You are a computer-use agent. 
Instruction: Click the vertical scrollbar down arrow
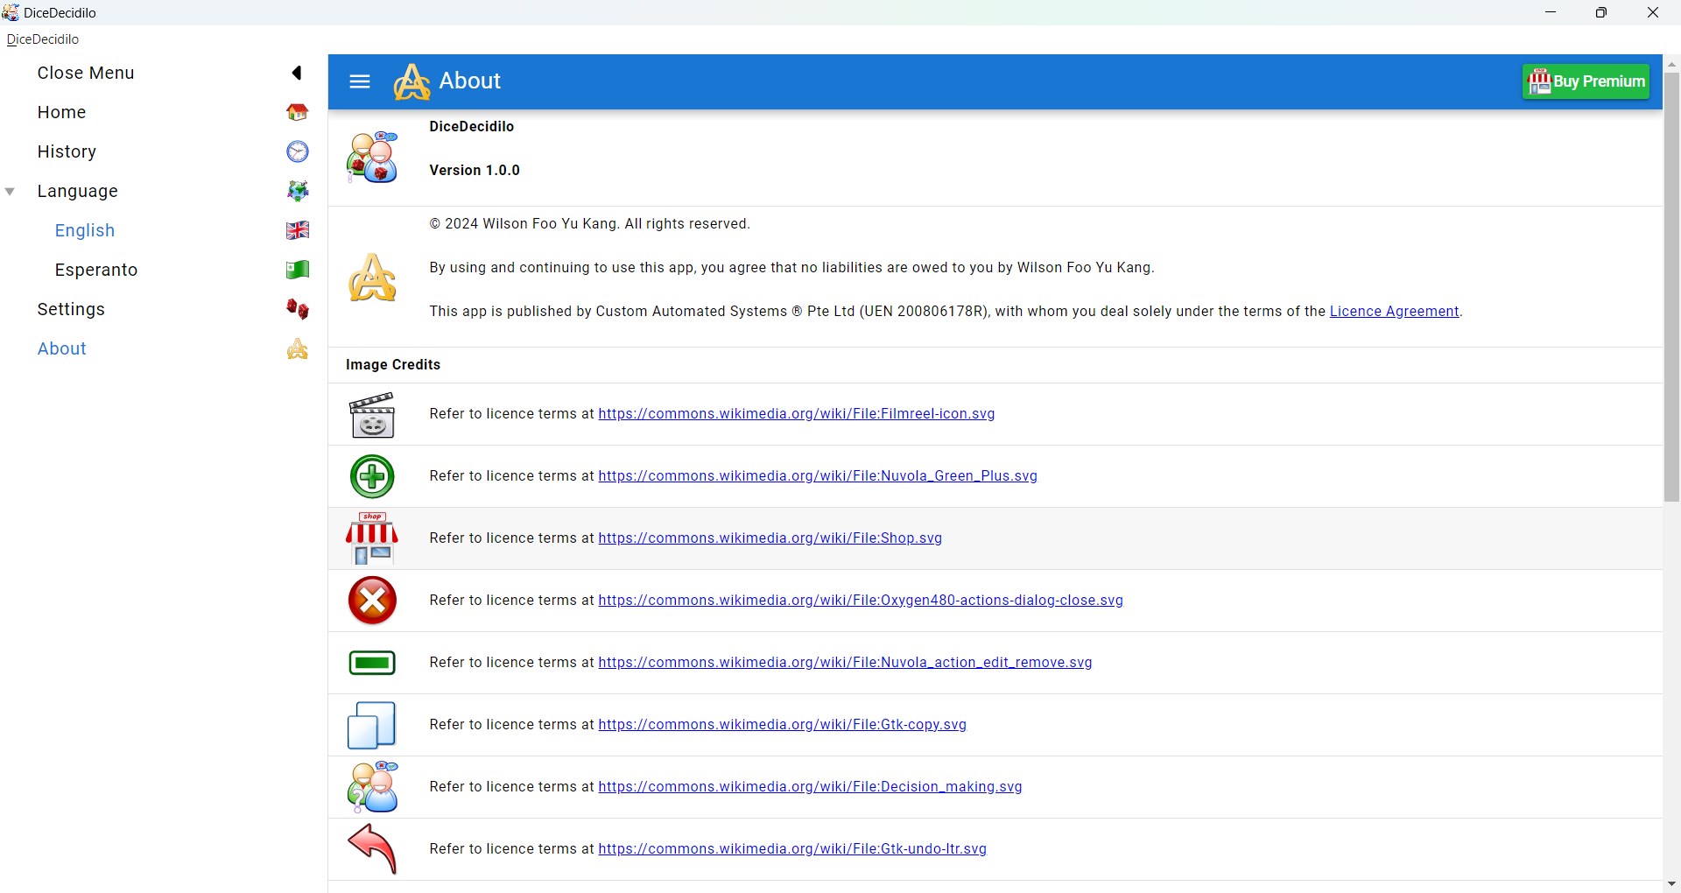click(x=1672, y=884)
